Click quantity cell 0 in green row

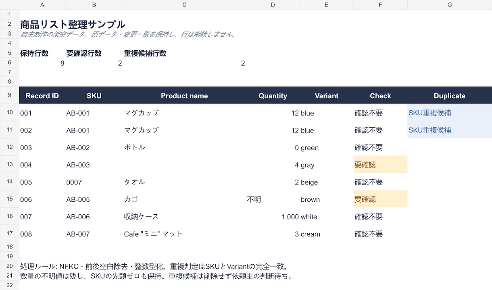pyautogui.click(x=273, y=148)
